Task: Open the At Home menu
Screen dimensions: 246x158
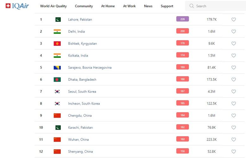Action: click(108, 6)
